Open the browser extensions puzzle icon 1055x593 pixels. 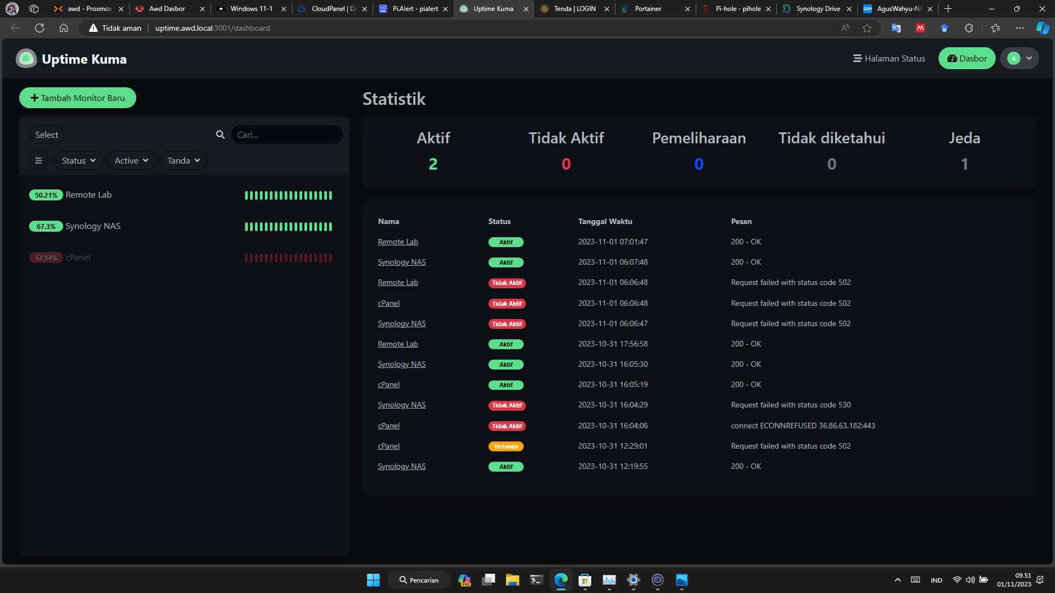969,28
